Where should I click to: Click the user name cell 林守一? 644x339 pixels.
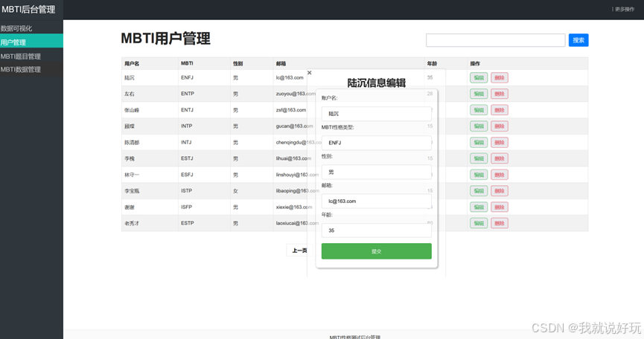pos(132,175)
